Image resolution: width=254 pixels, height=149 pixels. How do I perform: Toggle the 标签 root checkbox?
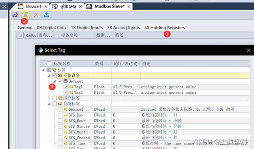49,70
